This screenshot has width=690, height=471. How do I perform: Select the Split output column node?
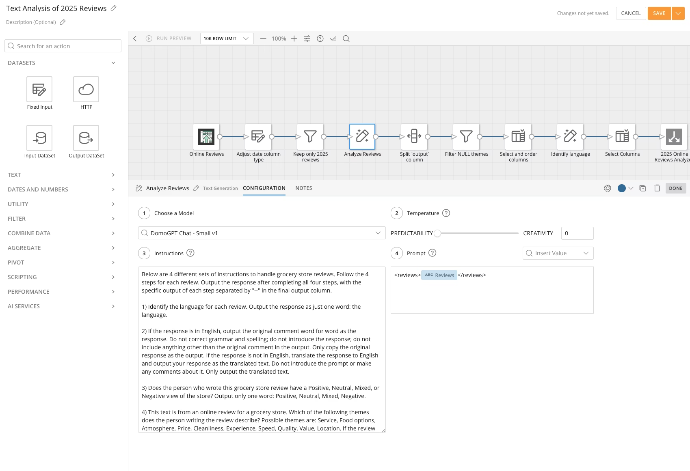[414, 137]
